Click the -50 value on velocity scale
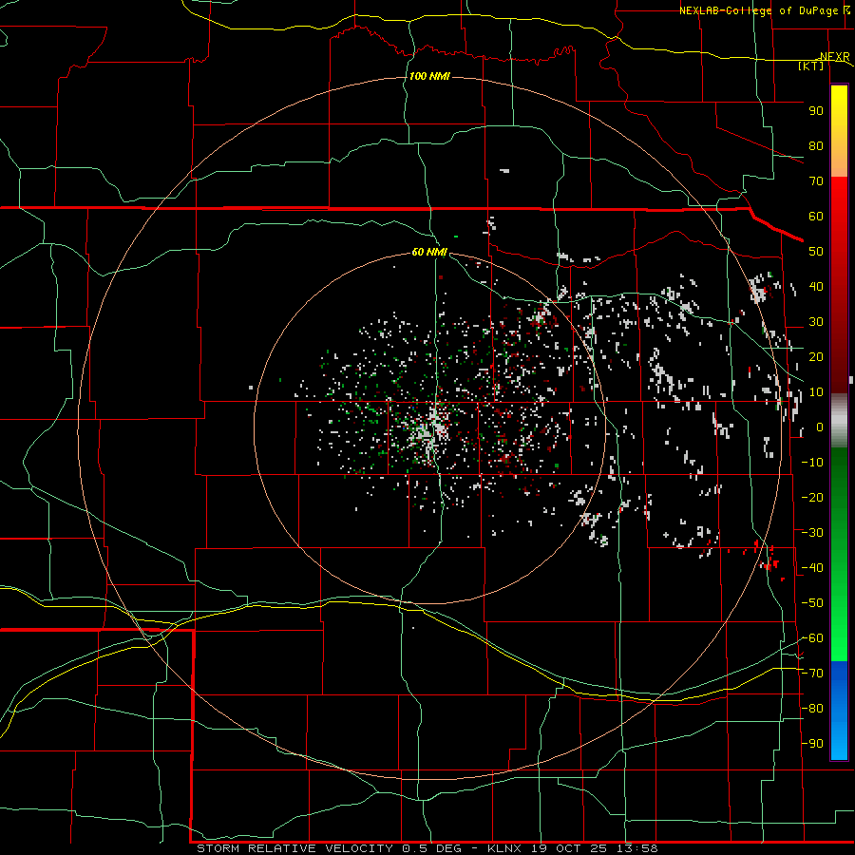This screenshot has height=855, width=855. click(812, 603)
